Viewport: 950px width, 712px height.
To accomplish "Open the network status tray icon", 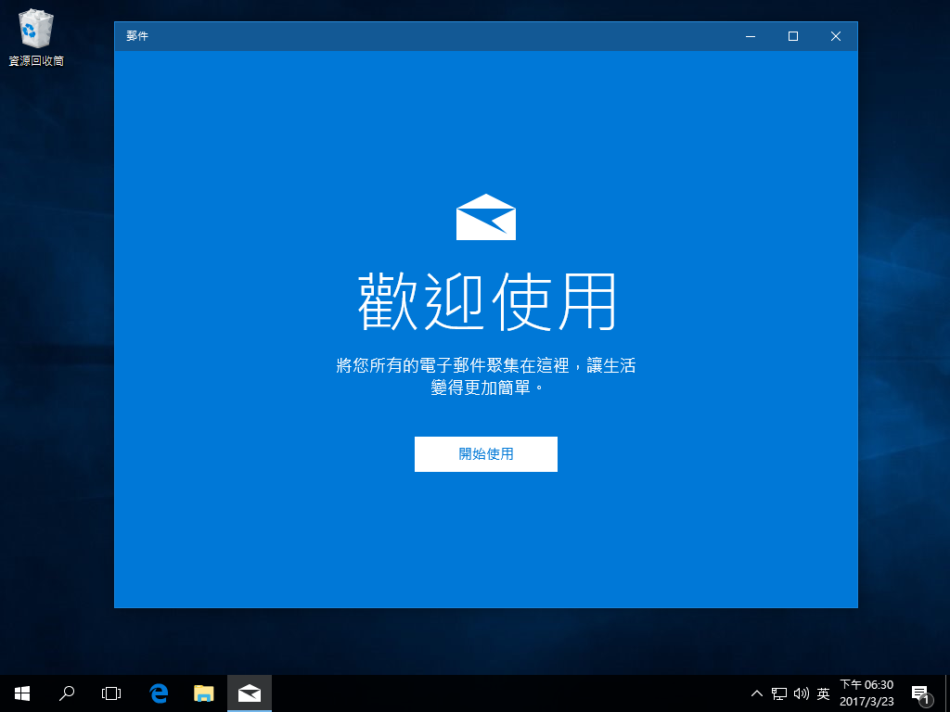I will (x=779, y=693).
